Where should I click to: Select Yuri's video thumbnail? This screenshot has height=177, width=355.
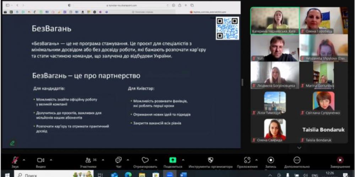pos(274,48)
